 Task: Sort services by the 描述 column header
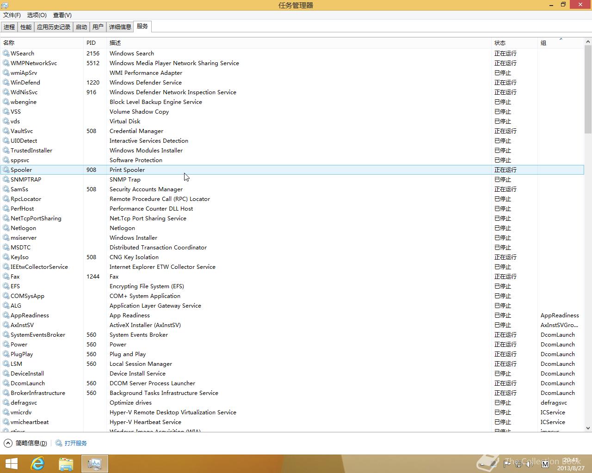tap(299, 42)
